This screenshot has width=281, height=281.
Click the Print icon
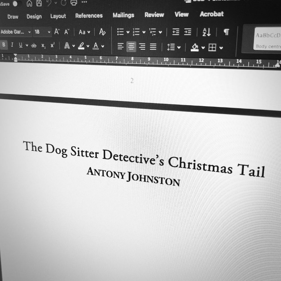[74, 3]
